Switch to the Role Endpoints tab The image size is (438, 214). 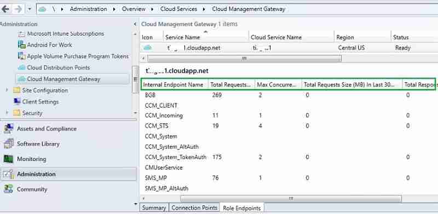coord(242,208)
